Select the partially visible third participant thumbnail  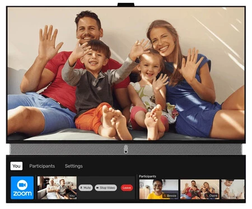[233, 189]
